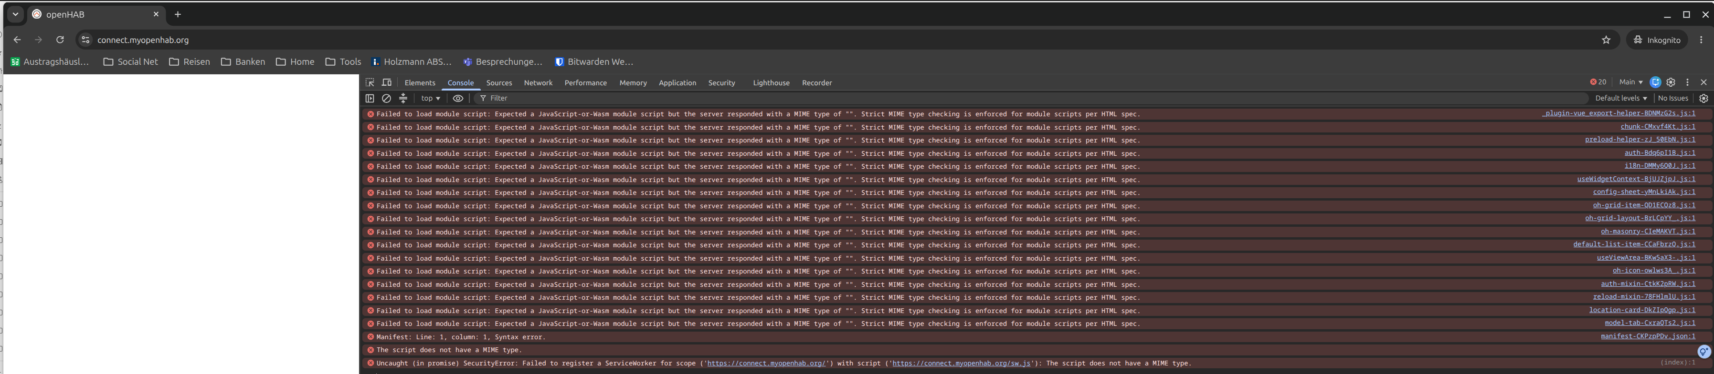Open auth-mixin-CtkK2pRW.js source link
The width and height of the screenshot is (1714, 374).
click(x=1648, y=284)
